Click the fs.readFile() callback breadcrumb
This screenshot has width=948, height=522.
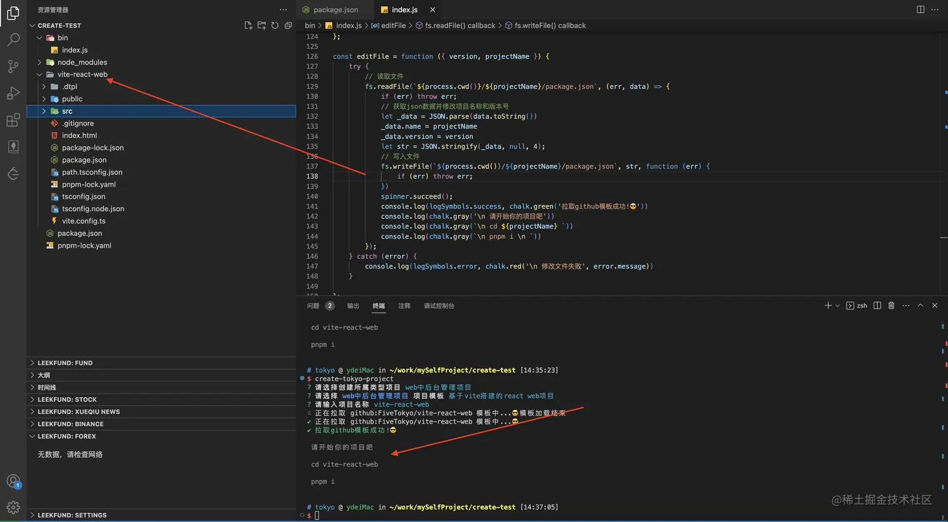pyautogui.click(x=456, y=26)
